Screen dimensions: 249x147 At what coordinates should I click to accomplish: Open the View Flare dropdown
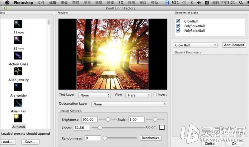[x=138, y=95]
